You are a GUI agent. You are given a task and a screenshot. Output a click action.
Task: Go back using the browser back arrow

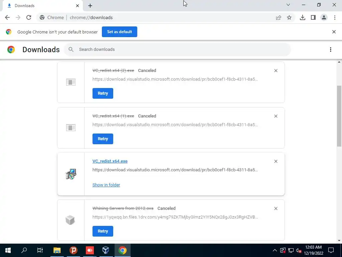coord(7,17)
